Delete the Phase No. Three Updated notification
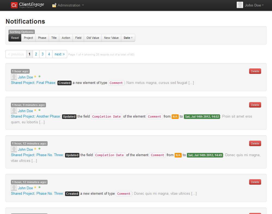 pos(255,144)
